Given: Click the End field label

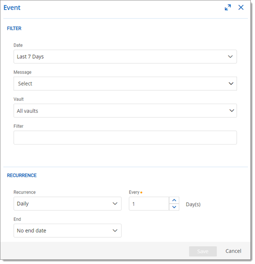Looking at the screenshot, I should click(x=17, y=219).
